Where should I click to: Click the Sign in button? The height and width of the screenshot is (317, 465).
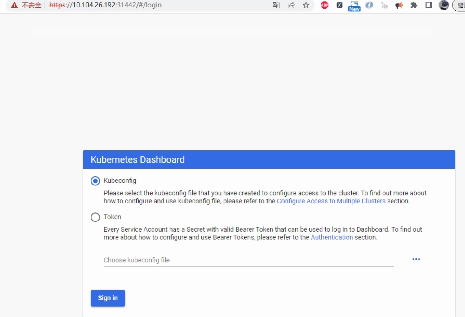tap(108, 298)
